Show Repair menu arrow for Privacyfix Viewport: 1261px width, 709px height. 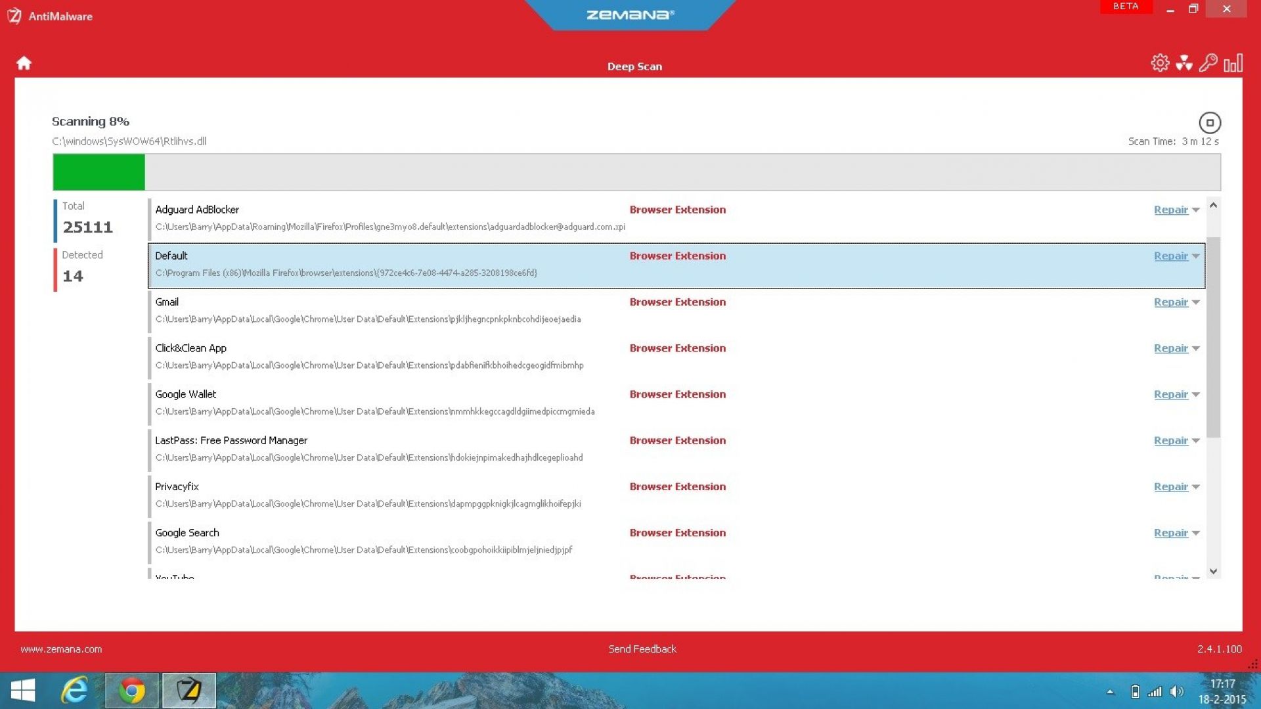pyautogui.click(x=1196, y=488)
